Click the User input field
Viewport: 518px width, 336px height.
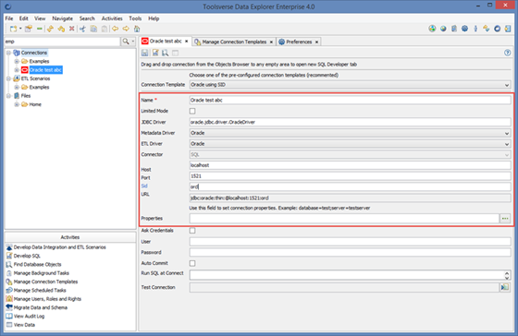click(x=351, y=242)
